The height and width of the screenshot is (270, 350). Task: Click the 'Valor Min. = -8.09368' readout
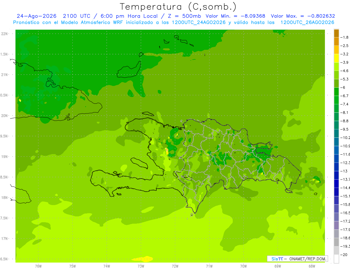click(x=235, y=16)
